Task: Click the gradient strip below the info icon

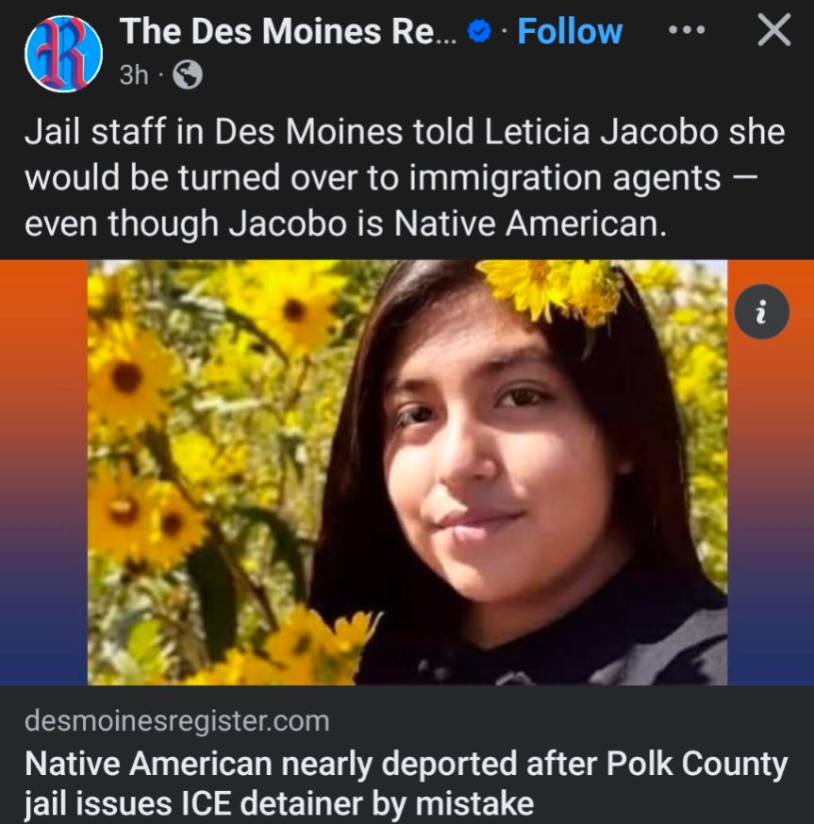Action: pos(771,515)
